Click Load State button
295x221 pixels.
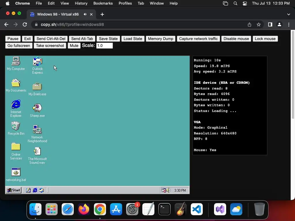(133, 39)
